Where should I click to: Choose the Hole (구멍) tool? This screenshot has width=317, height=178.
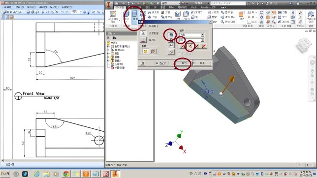click(x=178, y=15)
